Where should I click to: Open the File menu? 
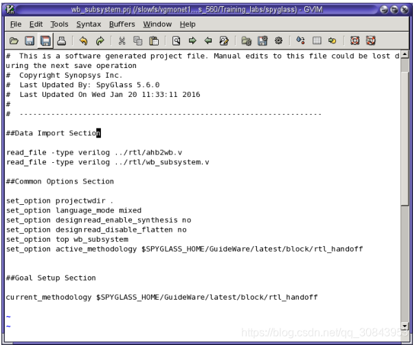click(16, 24)
